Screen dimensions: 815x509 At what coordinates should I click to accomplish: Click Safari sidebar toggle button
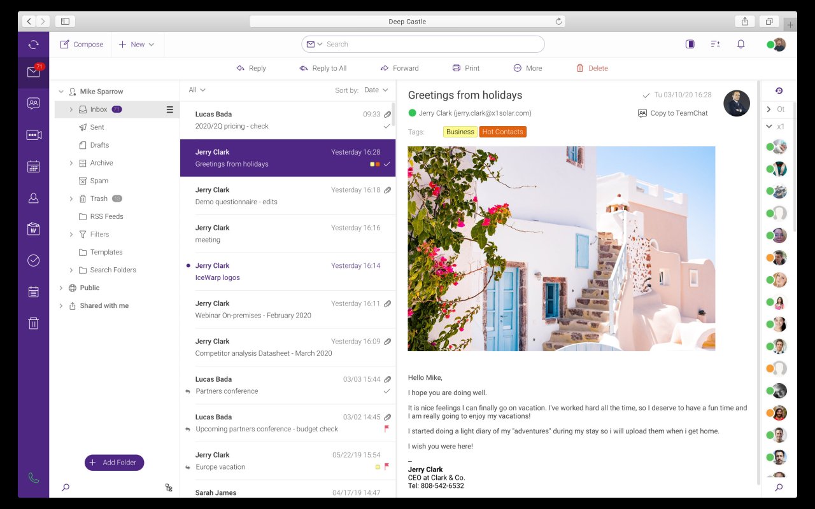(65, 21)
